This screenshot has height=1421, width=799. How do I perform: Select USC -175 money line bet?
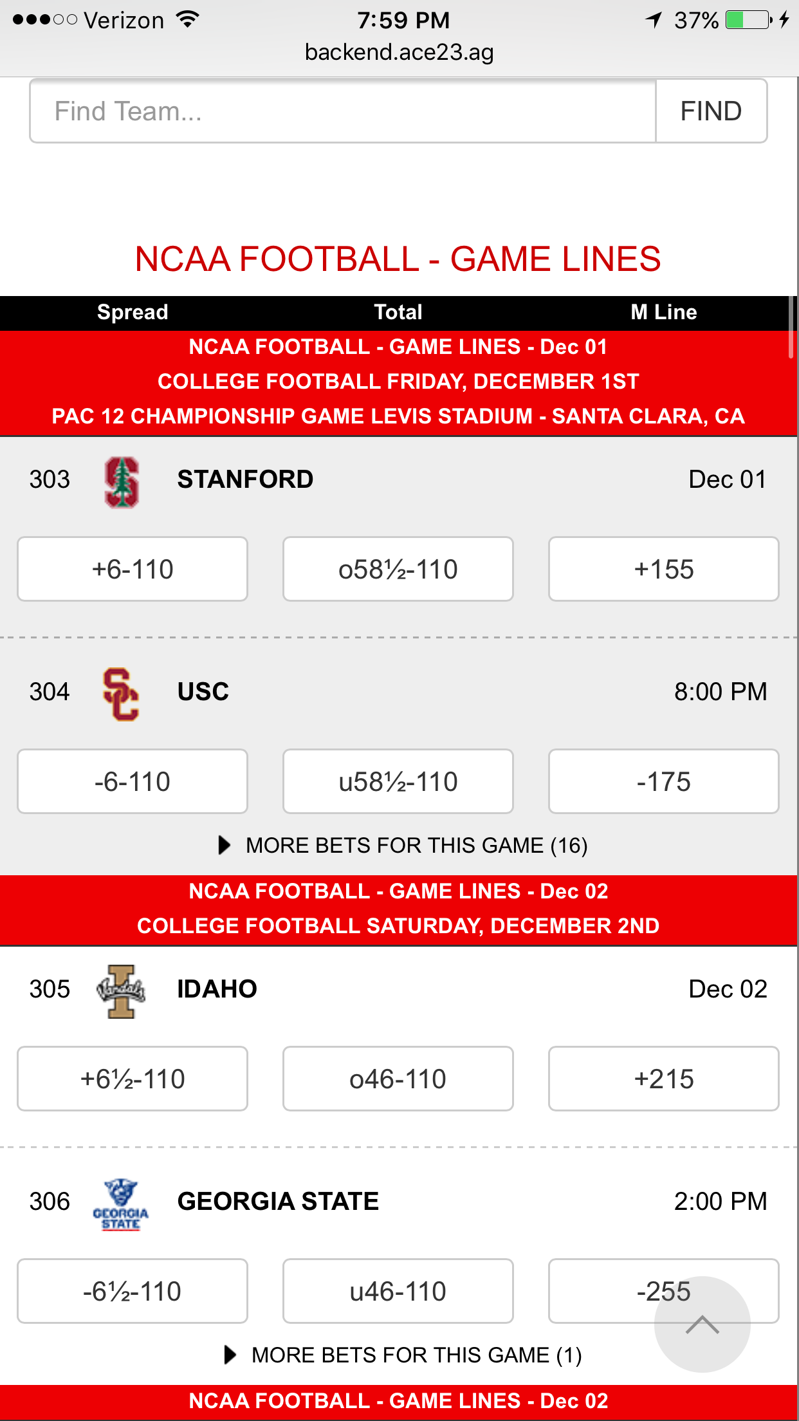click(x=664, y=781)
